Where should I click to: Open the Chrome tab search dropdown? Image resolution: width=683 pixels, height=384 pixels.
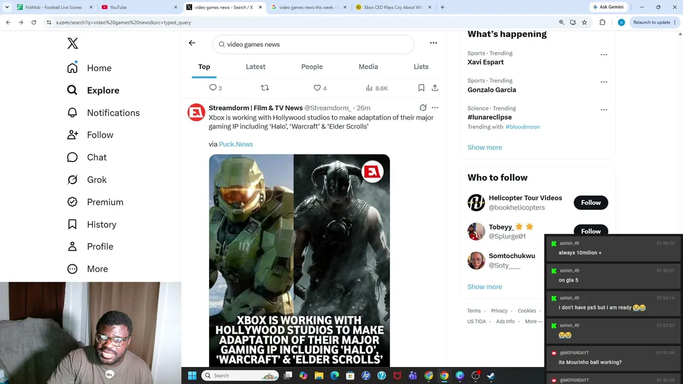(7, 7)
